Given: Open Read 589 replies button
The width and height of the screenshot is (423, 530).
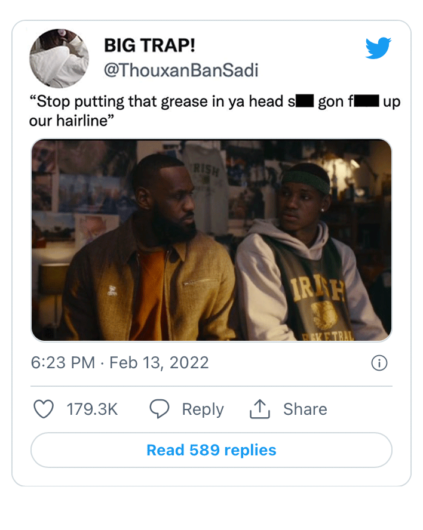Looking at the screenshot, I should pyautogui.click(x=211, y=450).
